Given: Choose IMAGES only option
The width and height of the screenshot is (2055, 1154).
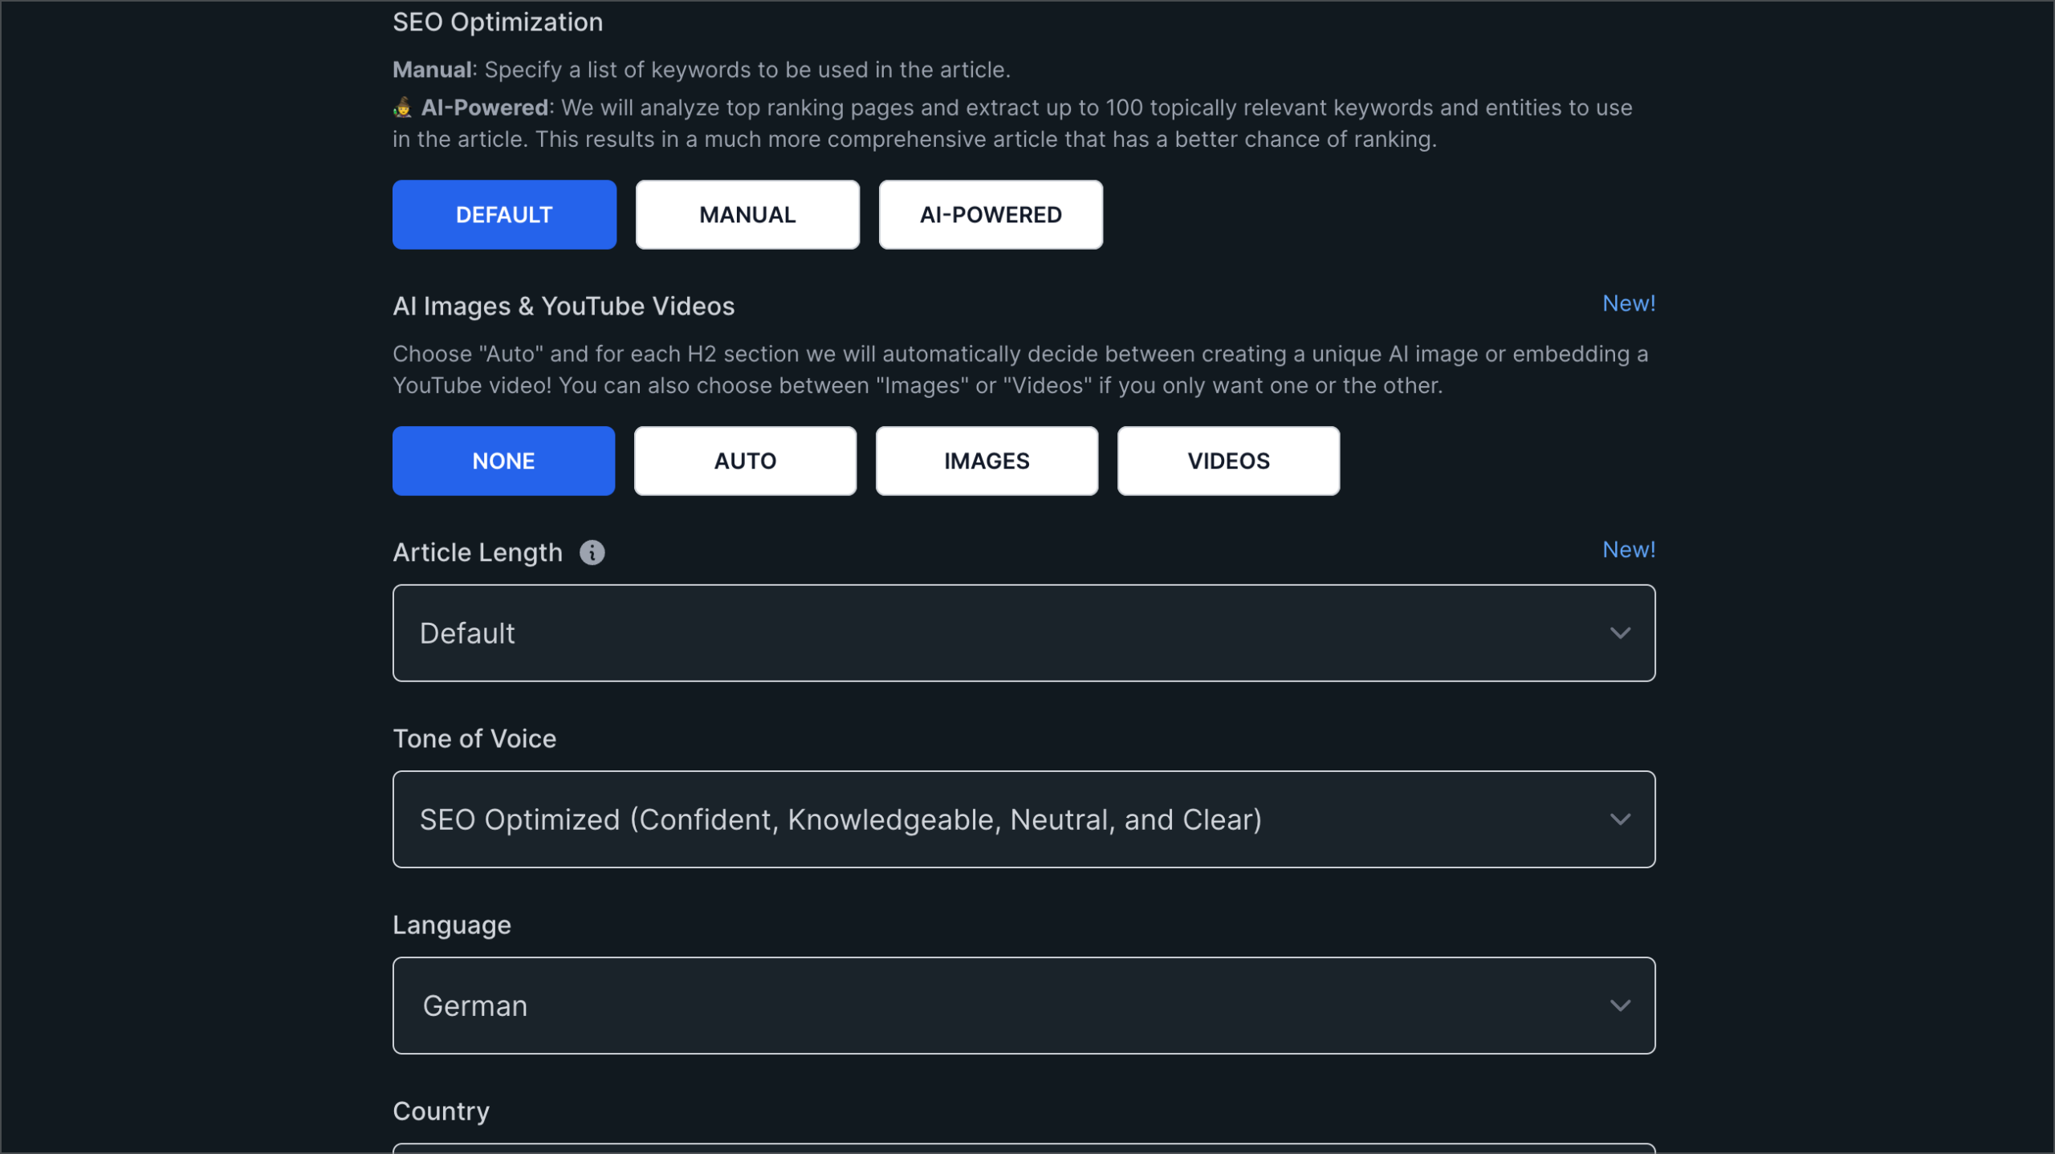Looking at the screenshot, I should (987, 461).
